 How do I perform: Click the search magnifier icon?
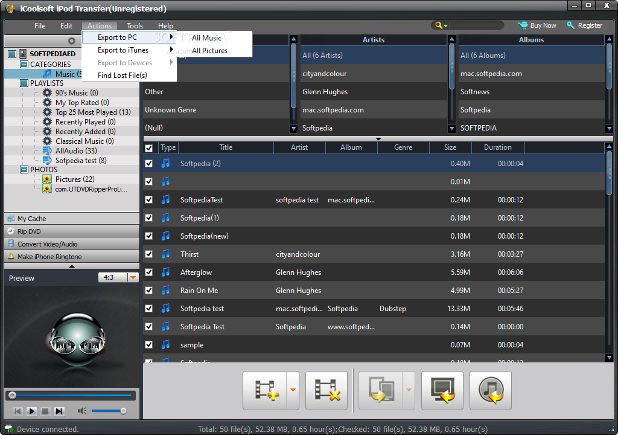pos(439,25)
